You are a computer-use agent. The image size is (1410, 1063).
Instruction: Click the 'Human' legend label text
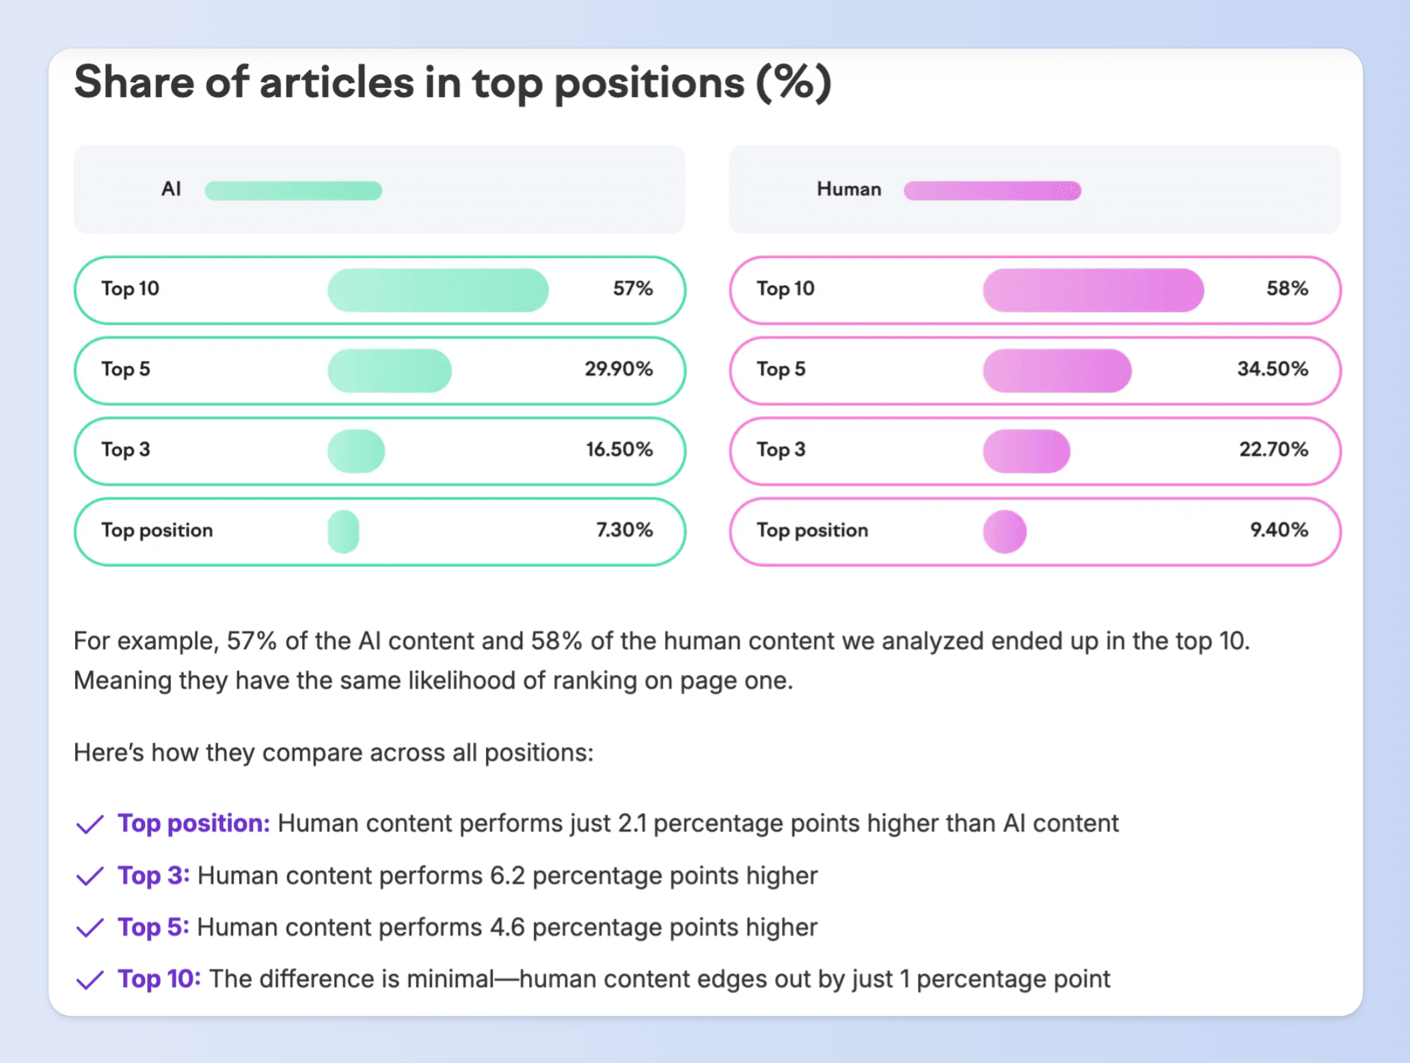pyautogui.click(x=849, y=189)
